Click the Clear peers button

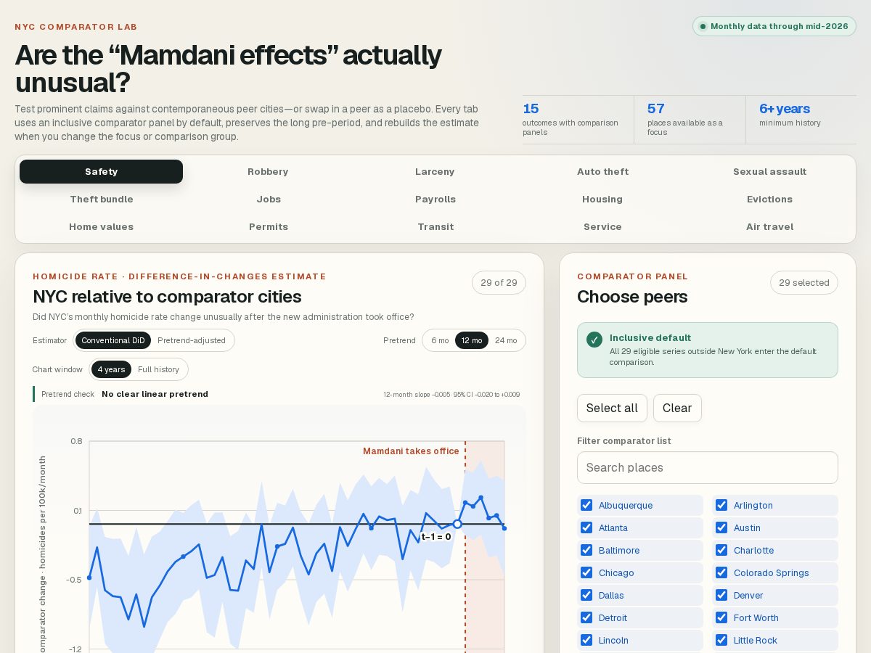point(677,408)
